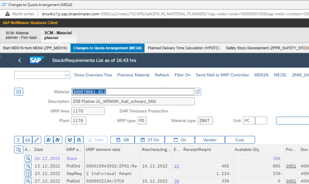Toggle the Vendor display button
Screen dimensions: 309x184
point(210,140)
